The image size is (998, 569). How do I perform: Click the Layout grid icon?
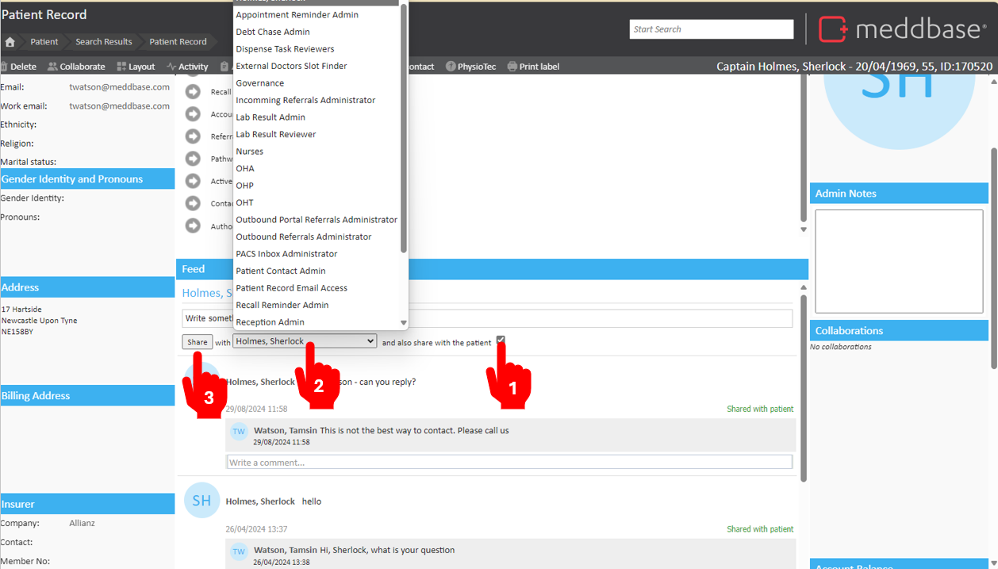121,67
